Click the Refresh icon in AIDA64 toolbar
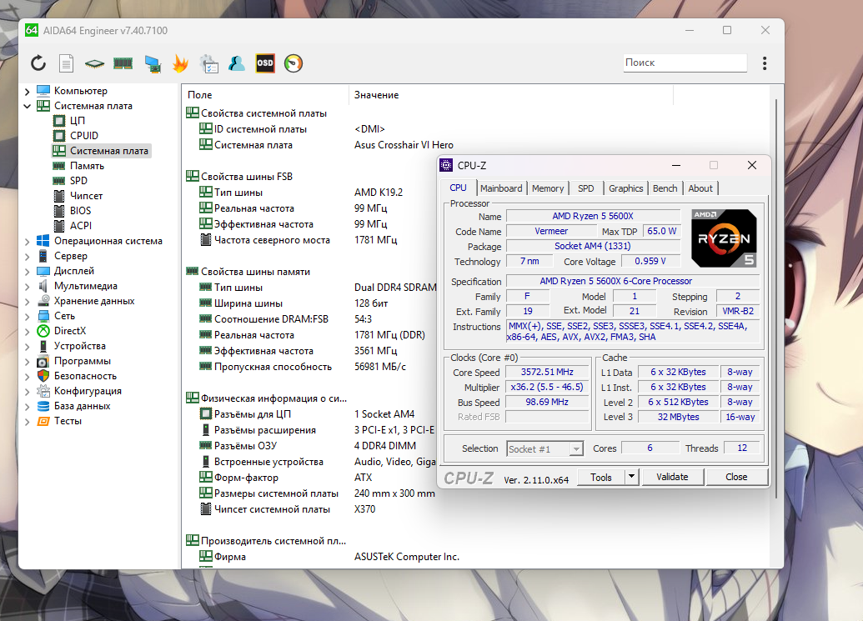 [x=38, y=63]
